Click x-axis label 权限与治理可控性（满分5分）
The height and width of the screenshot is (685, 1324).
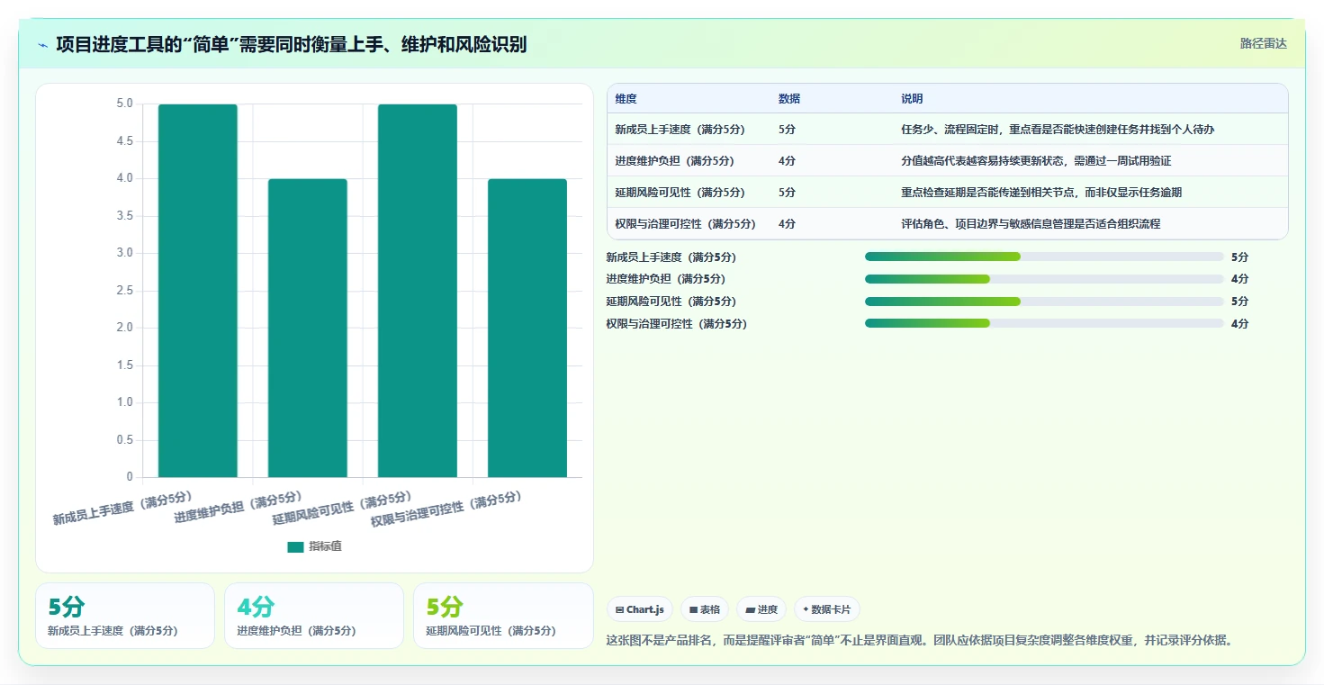point(447,509)
